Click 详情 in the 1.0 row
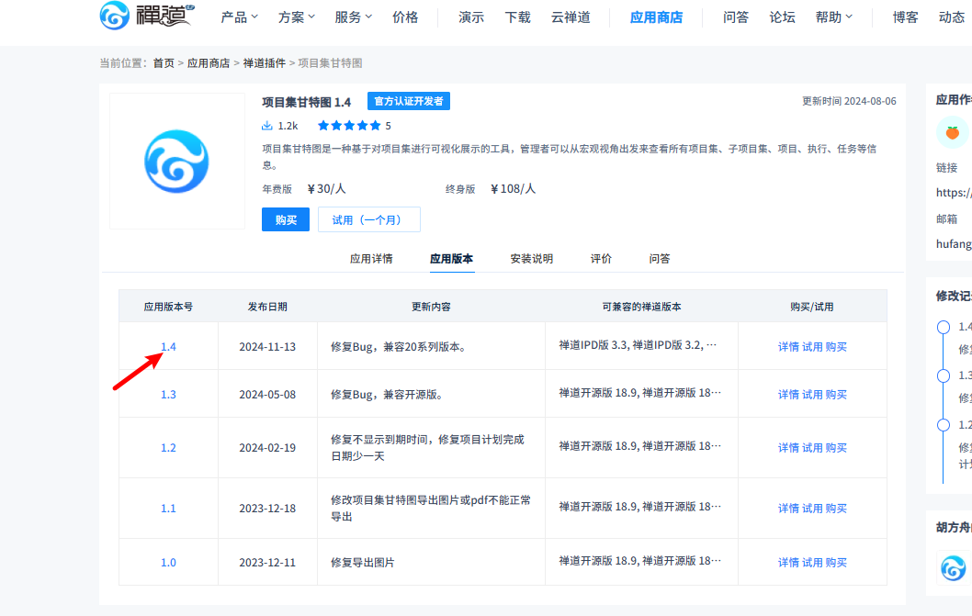Viewport: 972px width, 616px height. [788, 563]
